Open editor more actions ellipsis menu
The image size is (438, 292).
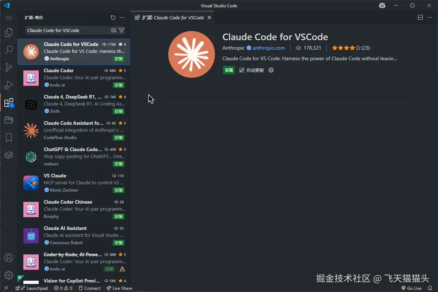click(x=429, y=18)
